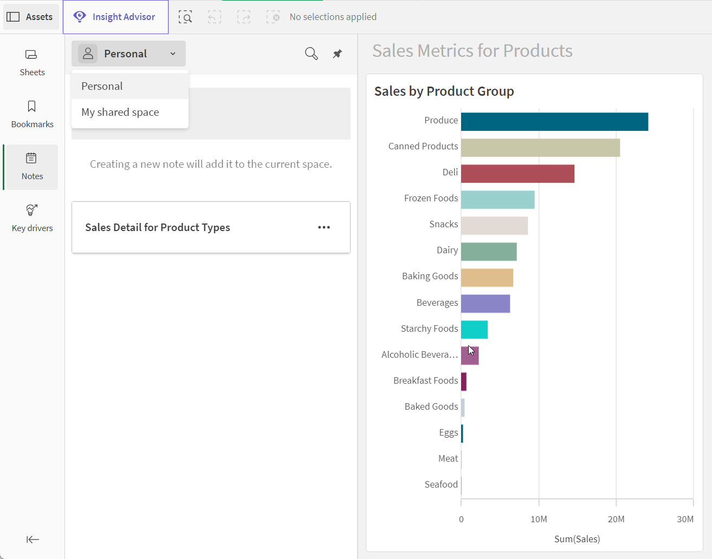Click the Eggs axis label
This screenshot has height=559, width=712.
[449, 432]
